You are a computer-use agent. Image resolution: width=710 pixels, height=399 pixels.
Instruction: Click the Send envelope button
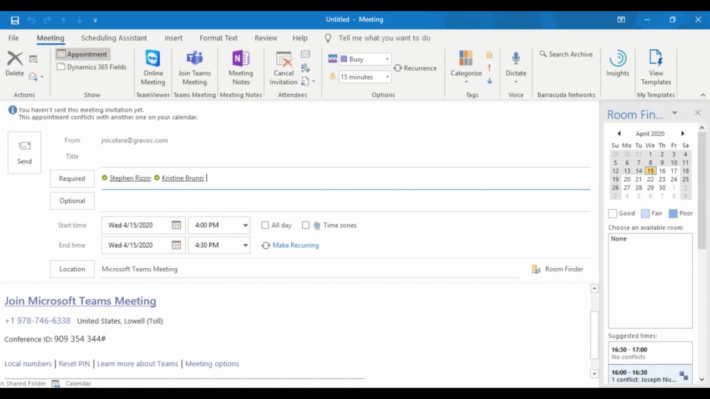tap(24, 152)
